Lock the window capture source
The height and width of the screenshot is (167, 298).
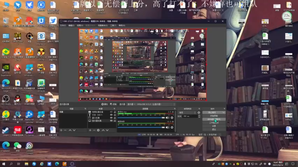[115, 118]
